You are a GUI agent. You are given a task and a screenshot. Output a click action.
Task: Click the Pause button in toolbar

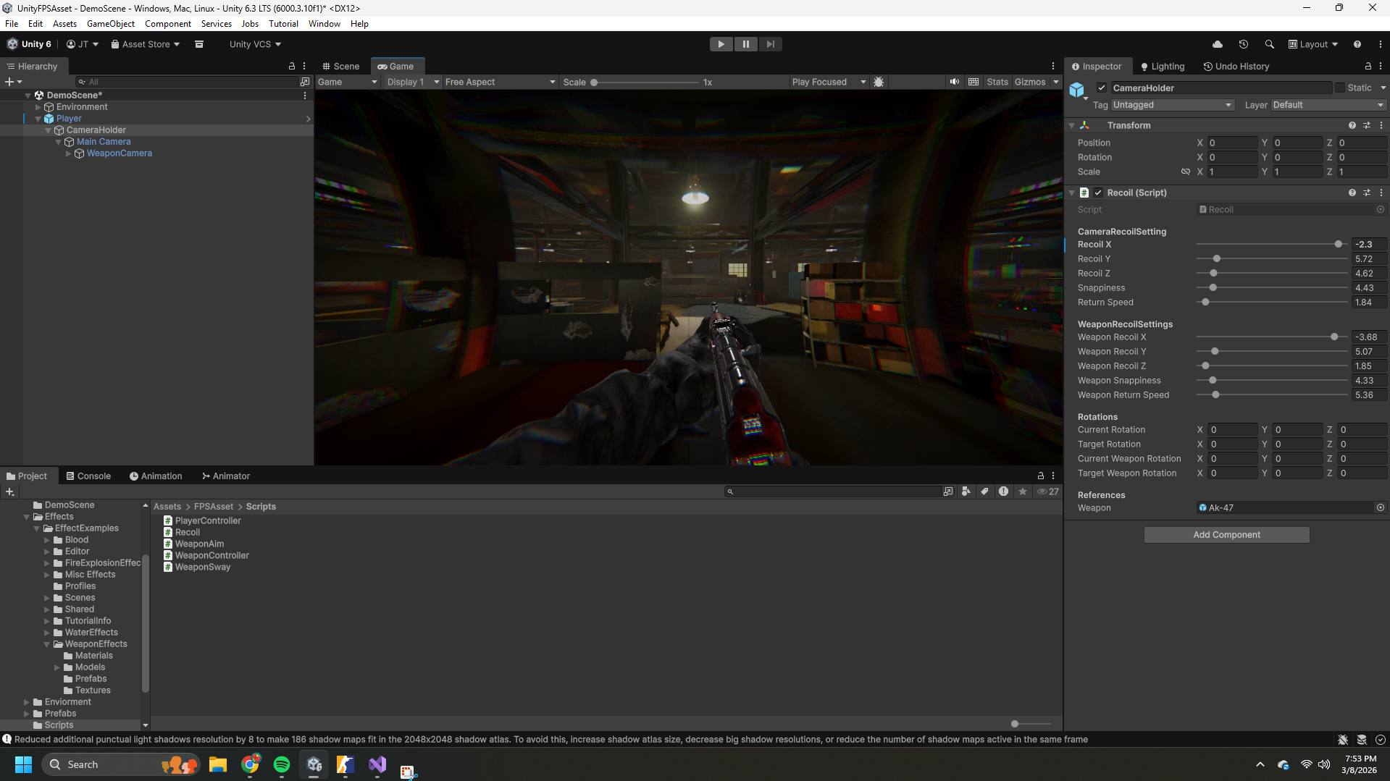[745, 44]
